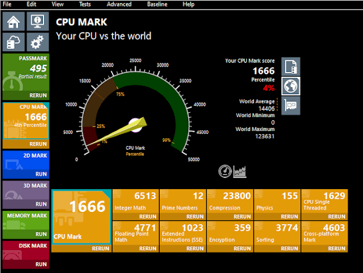Rerun the overall CPU Mark test
This screenshot has height=273, width=363.
pyautogui.click(x=82, y=248)
